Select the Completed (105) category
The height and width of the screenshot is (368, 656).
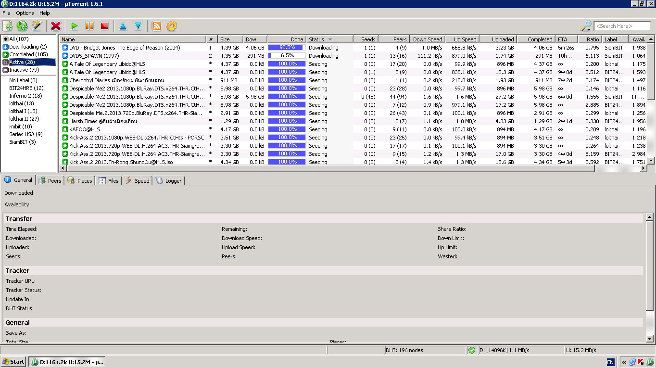(x=28, y=54)
